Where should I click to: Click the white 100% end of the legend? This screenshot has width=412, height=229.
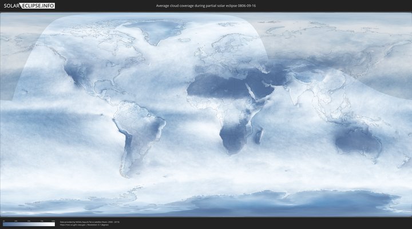53,224
